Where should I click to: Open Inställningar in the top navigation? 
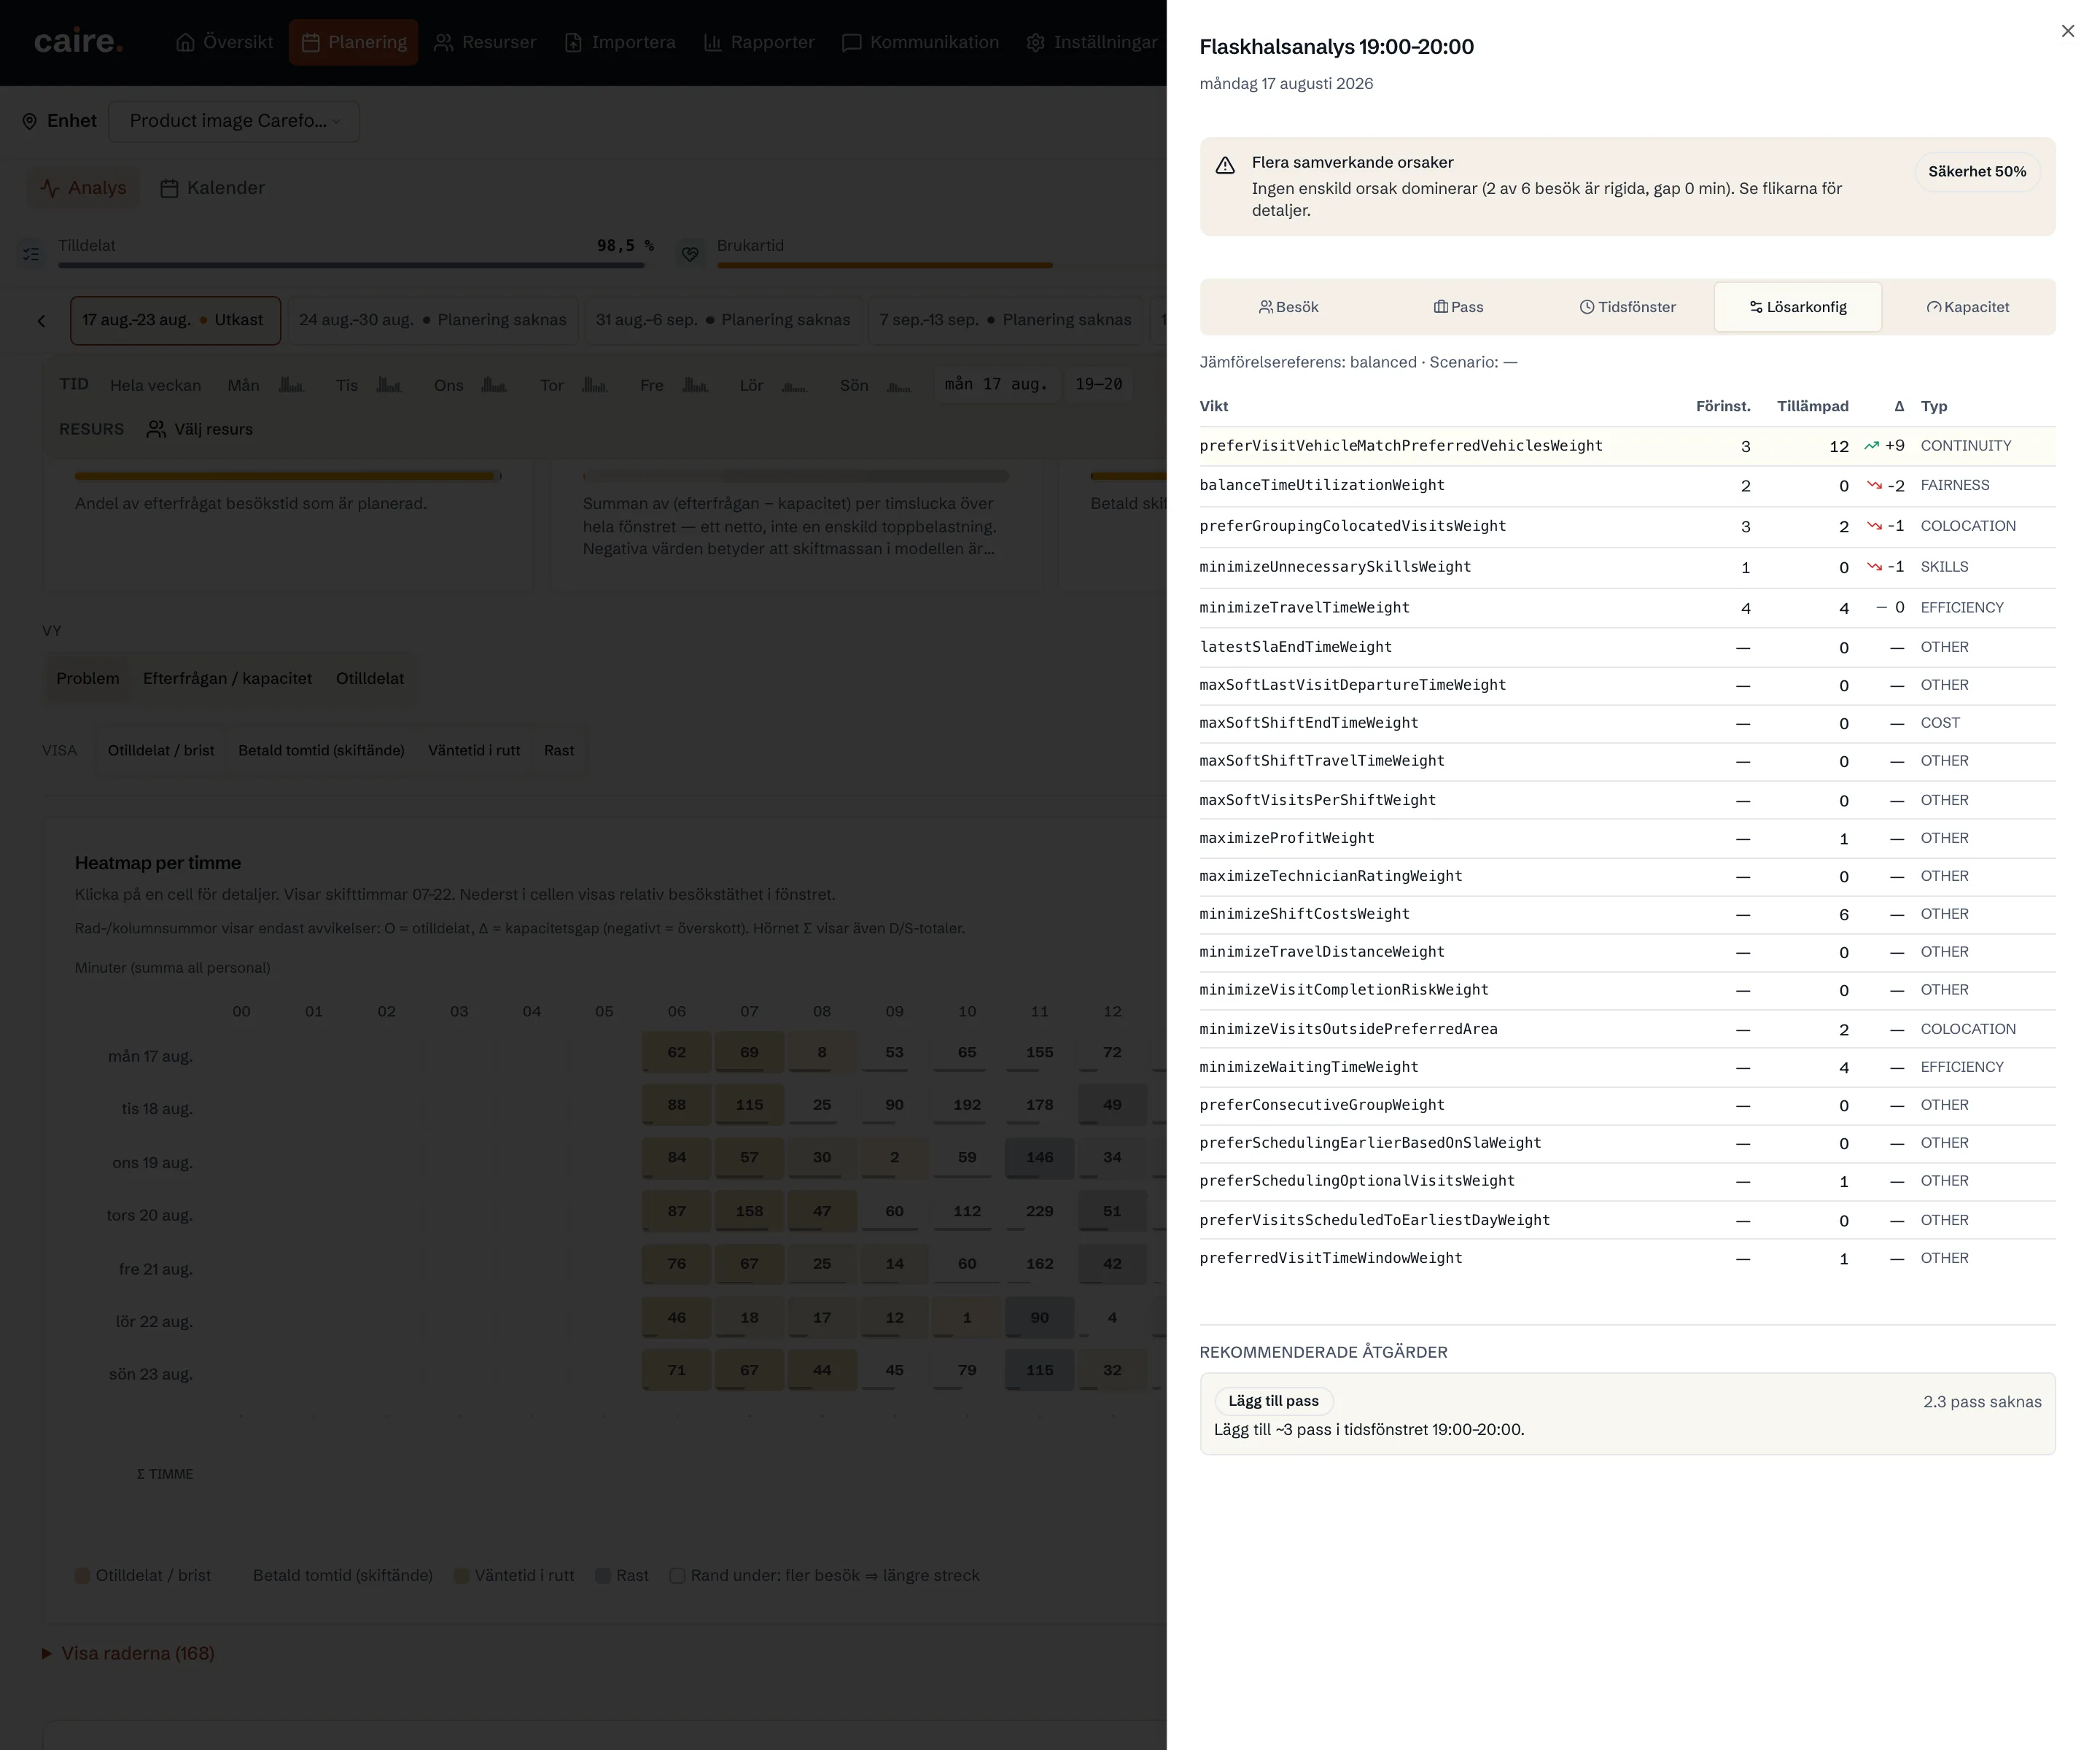click(x=1092, y=42)
